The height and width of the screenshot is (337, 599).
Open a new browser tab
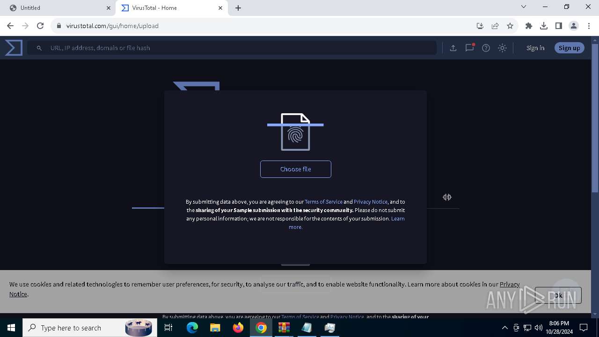click(x=238, y=8)
